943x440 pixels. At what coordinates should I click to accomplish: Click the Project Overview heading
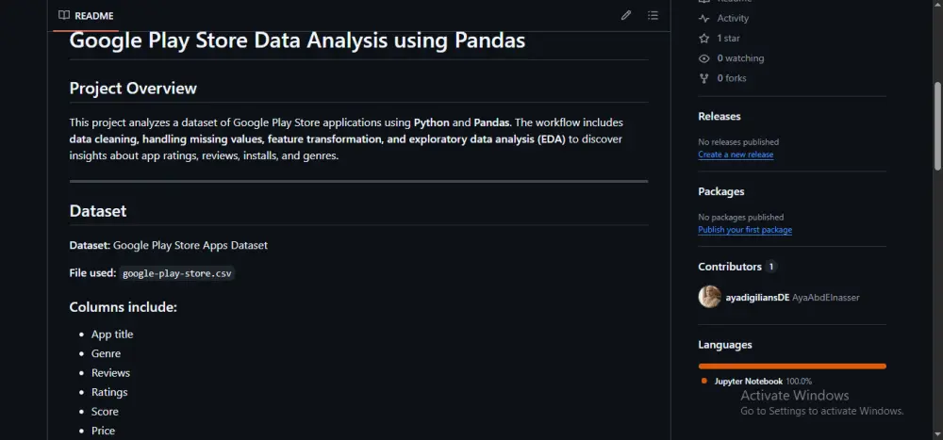[133, 89]
